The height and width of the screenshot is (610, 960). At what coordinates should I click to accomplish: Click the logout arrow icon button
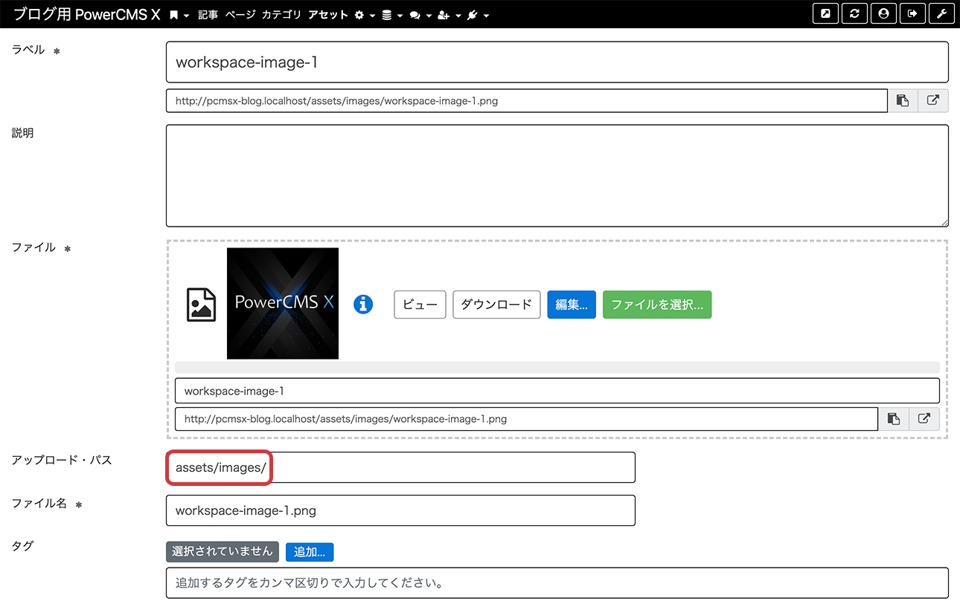coord(912,14)
